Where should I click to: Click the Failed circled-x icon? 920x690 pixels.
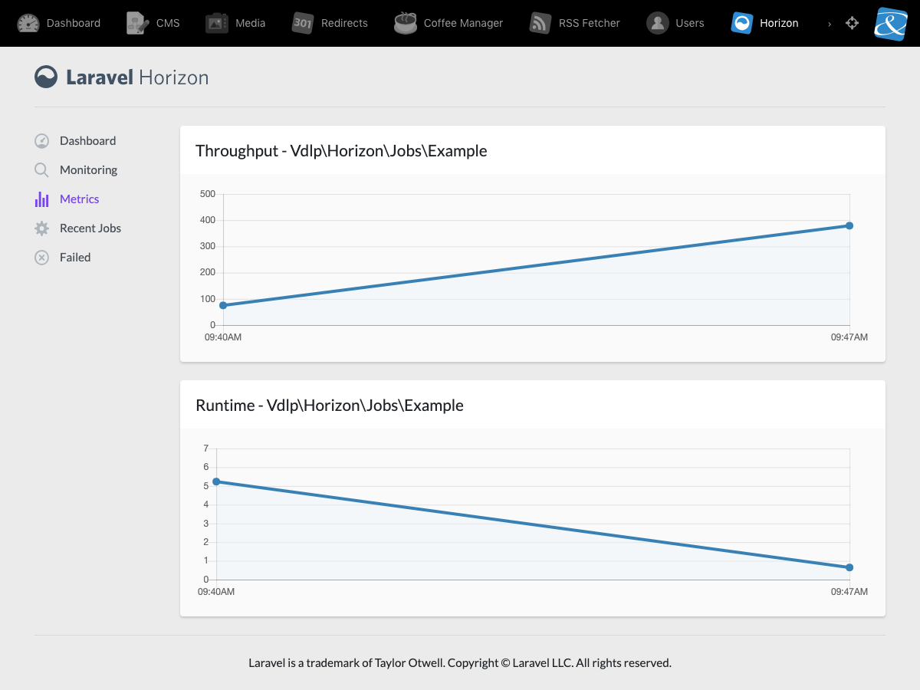tap(42, 258)
